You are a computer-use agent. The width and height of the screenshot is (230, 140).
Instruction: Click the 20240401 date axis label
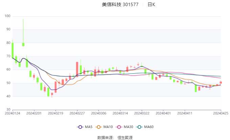tap(163, 113)
